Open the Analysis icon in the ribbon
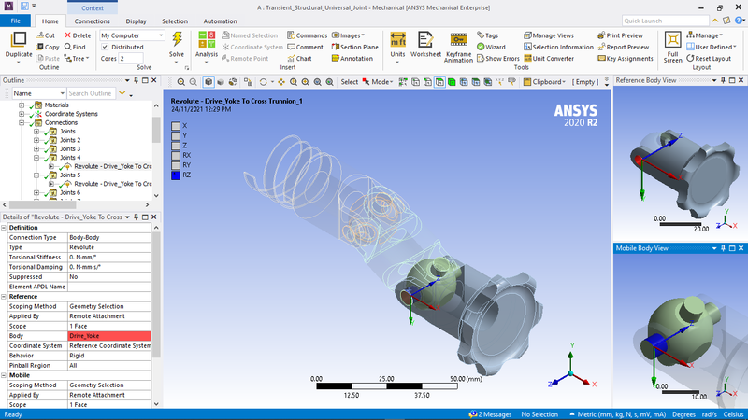This screenshot has height=420, width=748. 207,39
